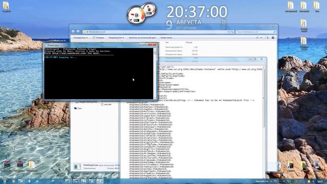The image size is (327, 184).
Task: Click the Размер column header
Action: (189, 42)
